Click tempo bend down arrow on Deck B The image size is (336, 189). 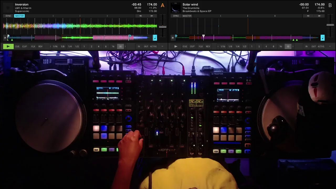point(308,16)
